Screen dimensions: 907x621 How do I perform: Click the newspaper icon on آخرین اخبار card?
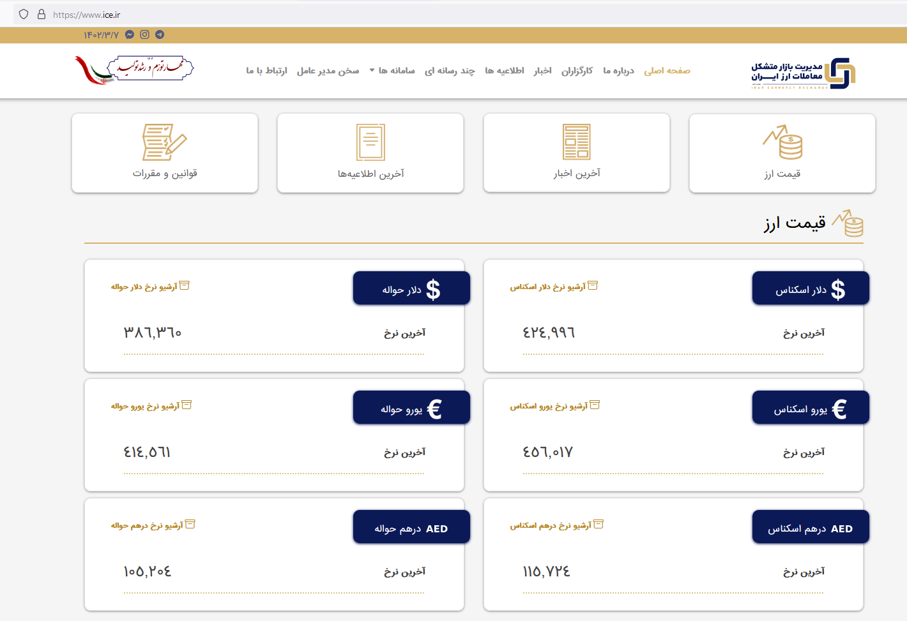(577, 142)
